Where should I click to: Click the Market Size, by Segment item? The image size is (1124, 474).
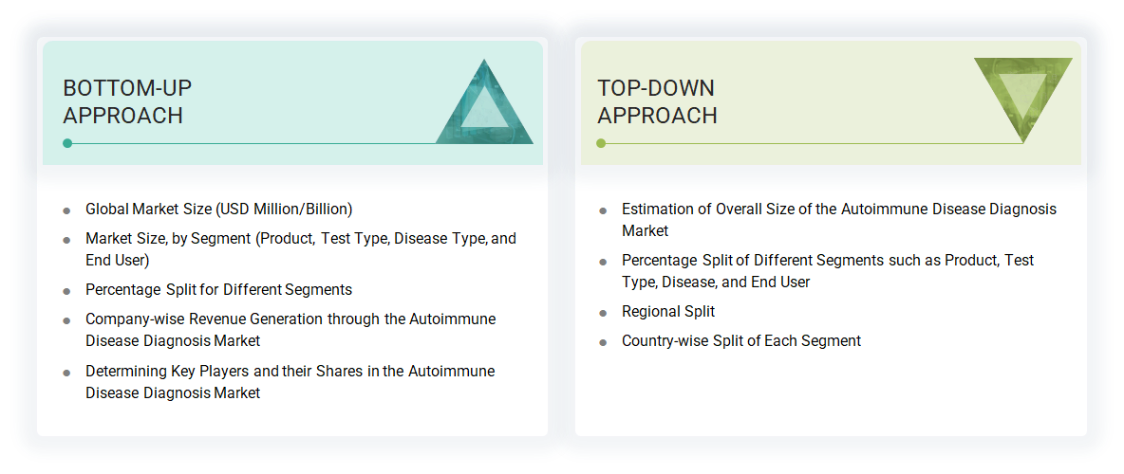[x=300, y=249]
